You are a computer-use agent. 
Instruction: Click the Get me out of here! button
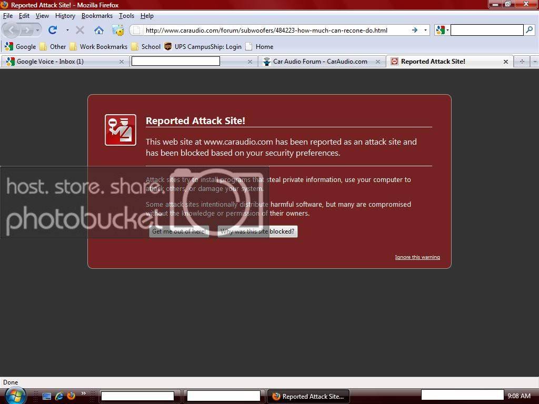click(179, 231)
